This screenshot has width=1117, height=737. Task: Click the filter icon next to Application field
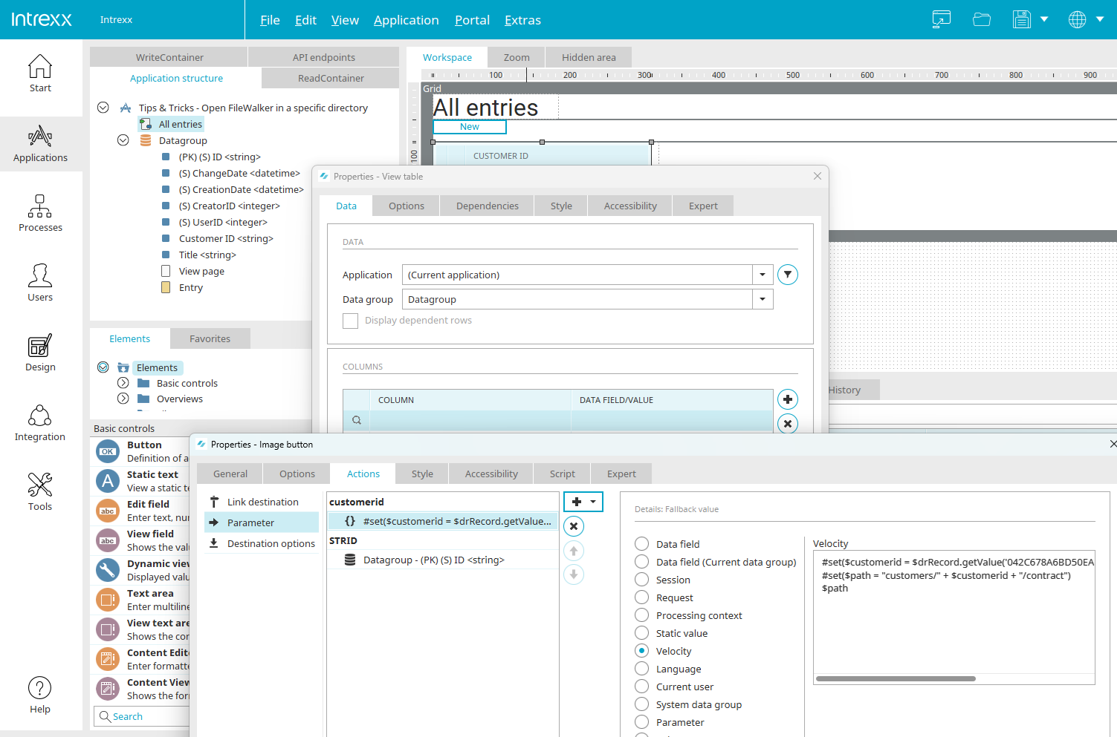(788, 275)
